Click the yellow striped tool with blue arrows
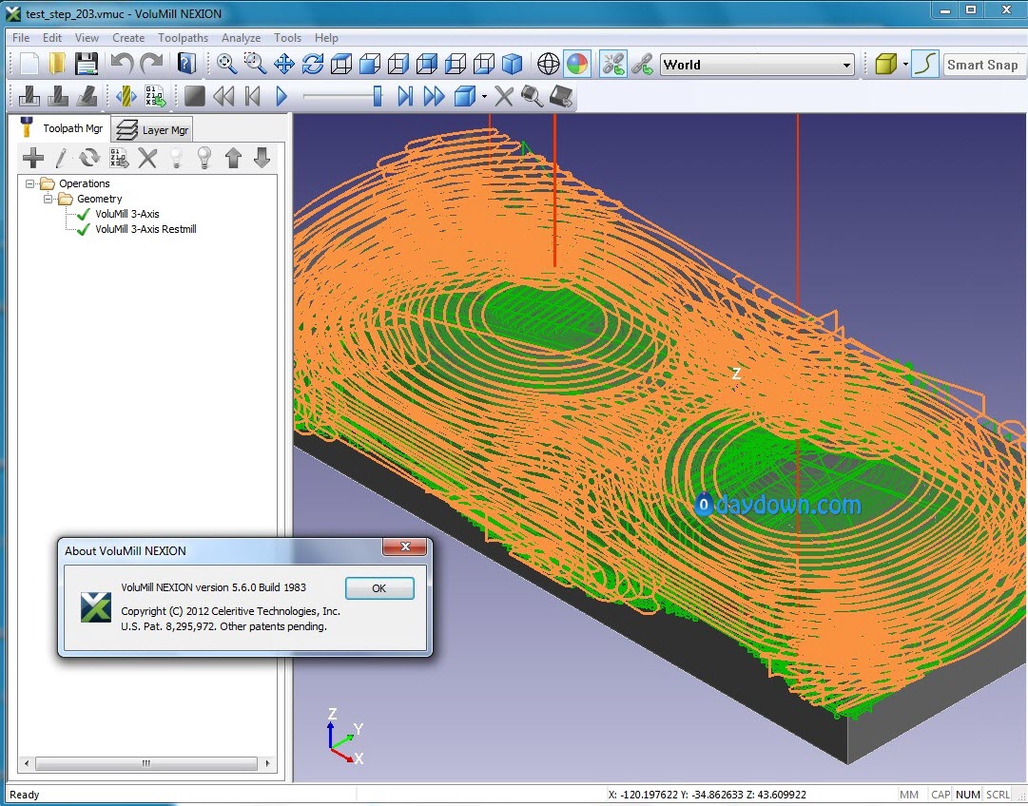The height and width of the screenshot is (806, 1028). [x=126, y=97]
